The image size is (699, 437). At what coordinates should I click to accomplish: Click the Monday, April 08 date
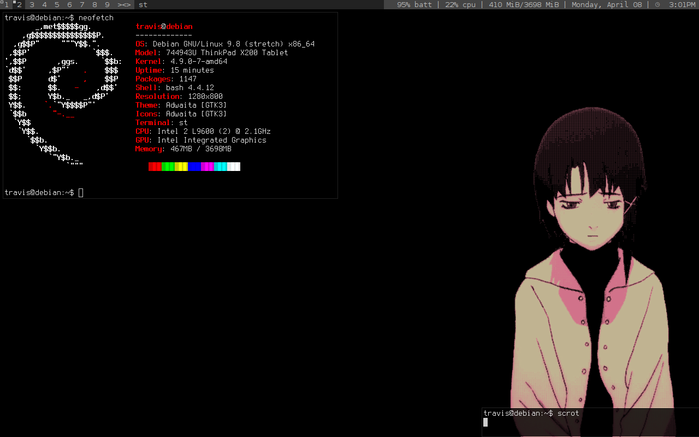pyautogui.click(x=607, y=5)
